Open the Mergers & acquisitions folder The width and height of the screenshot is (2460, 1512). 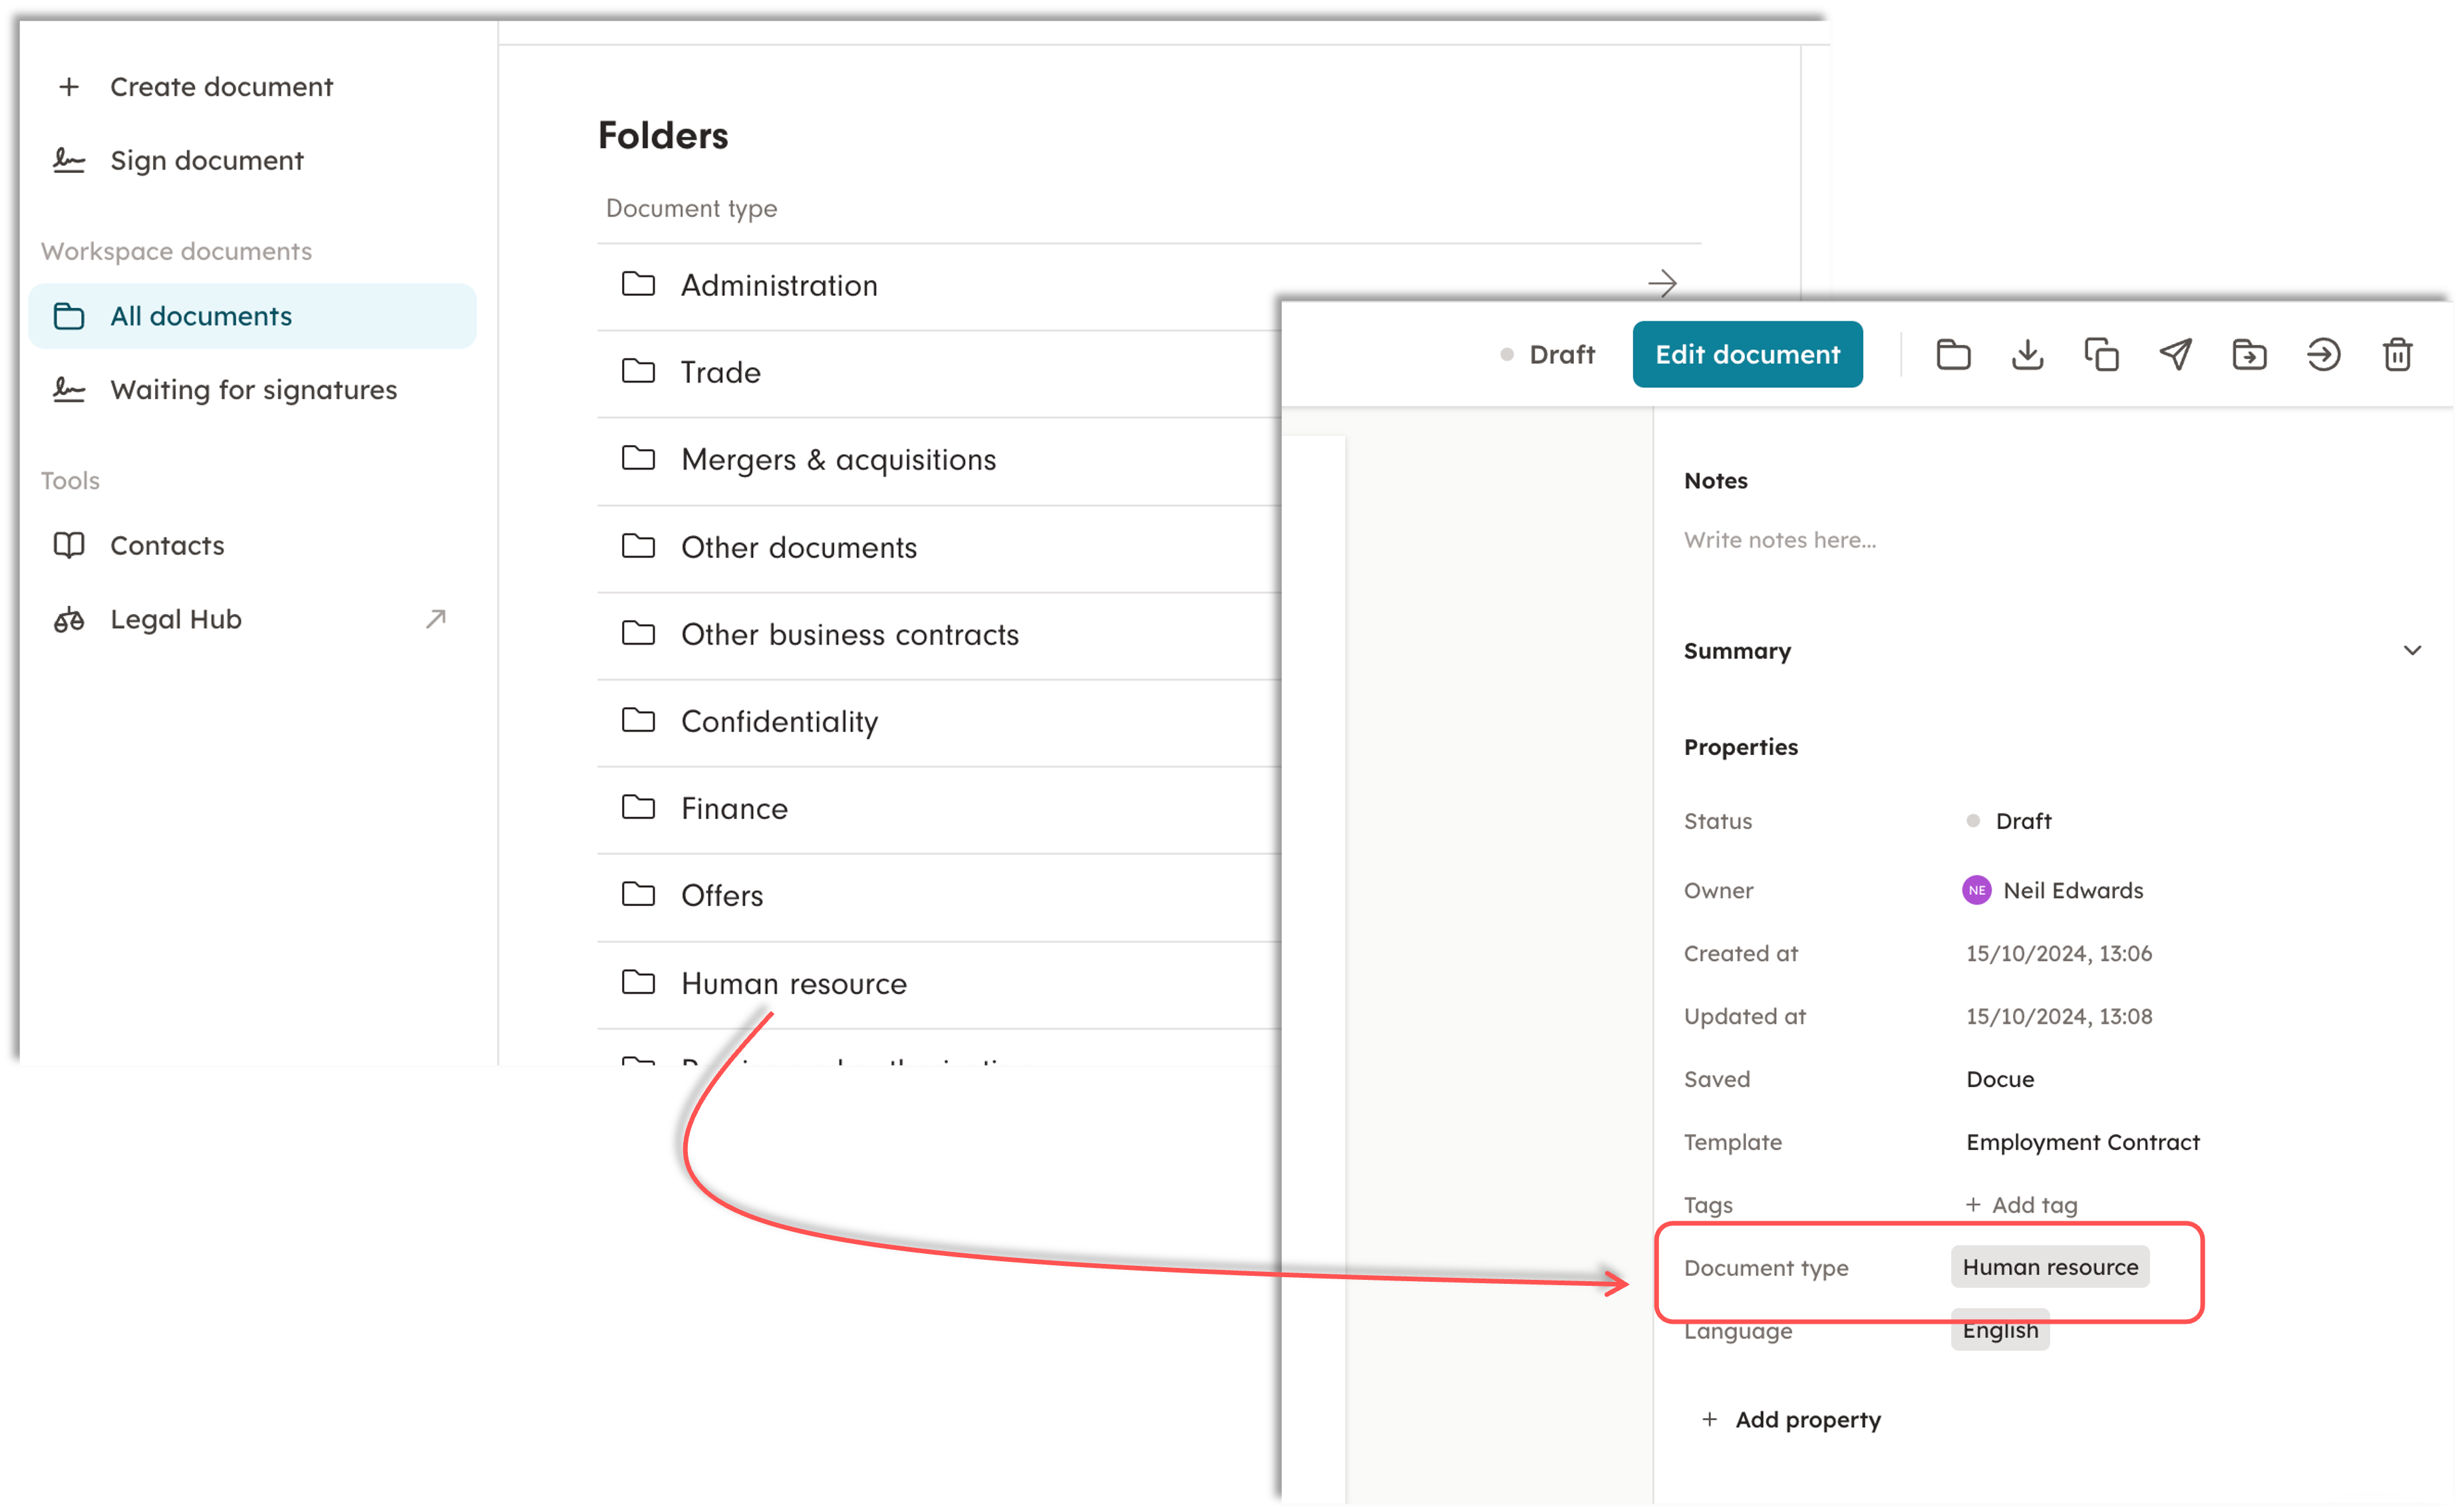[x=838, y=460]
